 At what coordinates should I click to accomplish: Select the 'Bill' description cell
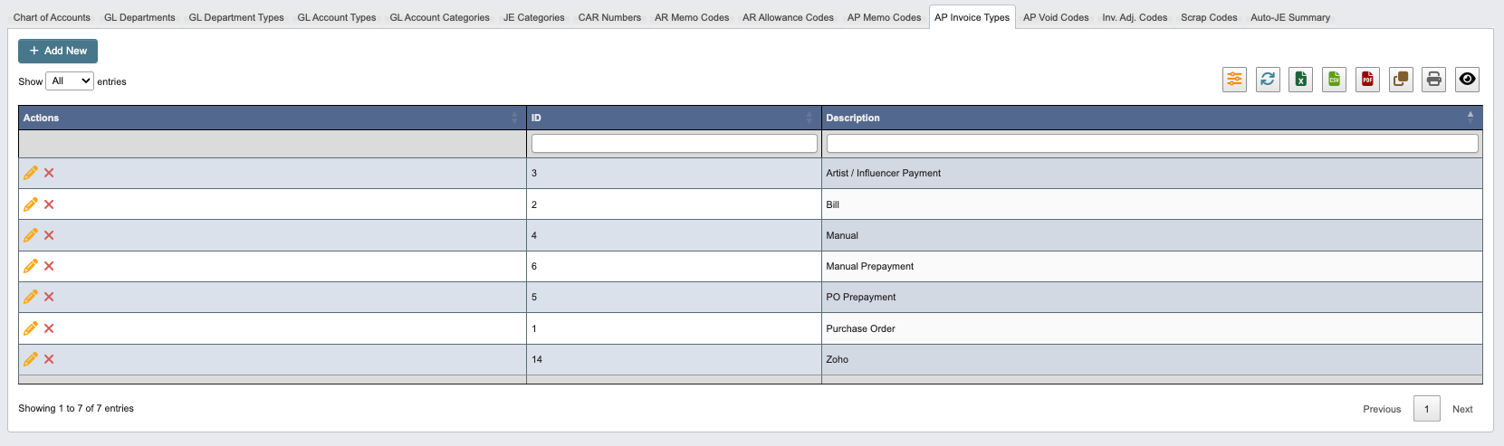1152,204
